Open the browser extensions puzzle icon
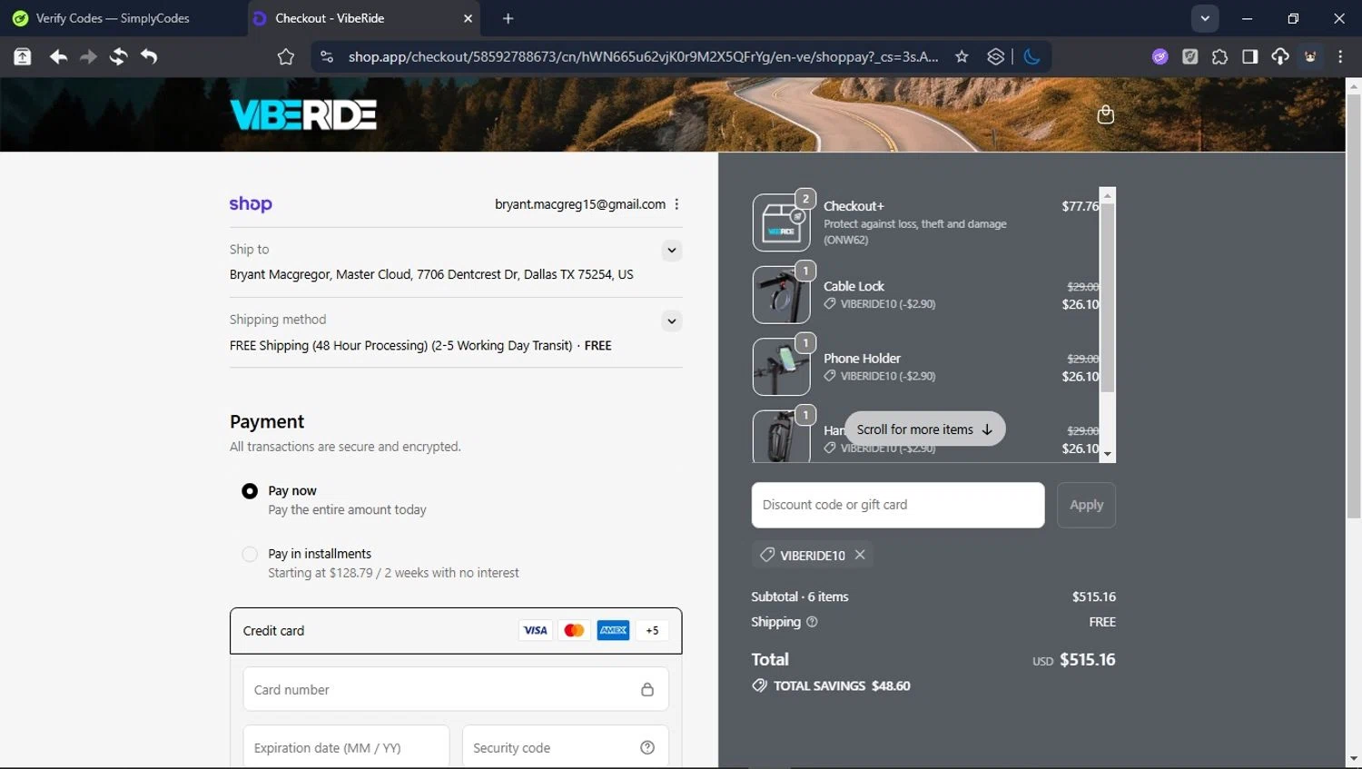This screenshot has width=1362, height=769. pos(1219,56)
